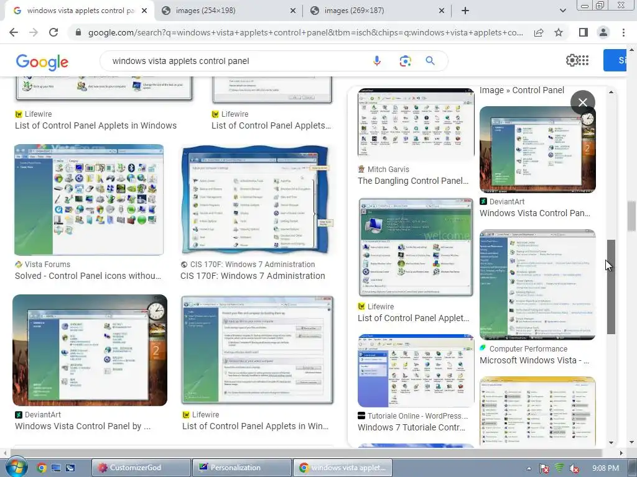
Task: Open 'Solved - Control Panel icons' result link
Action: click(88, 276)
